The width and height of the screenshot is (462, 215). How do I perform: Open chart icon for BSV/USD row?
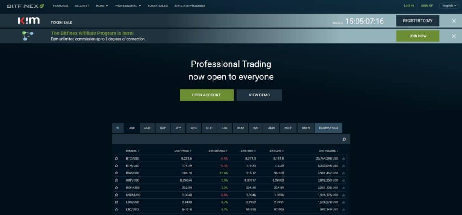343,173
